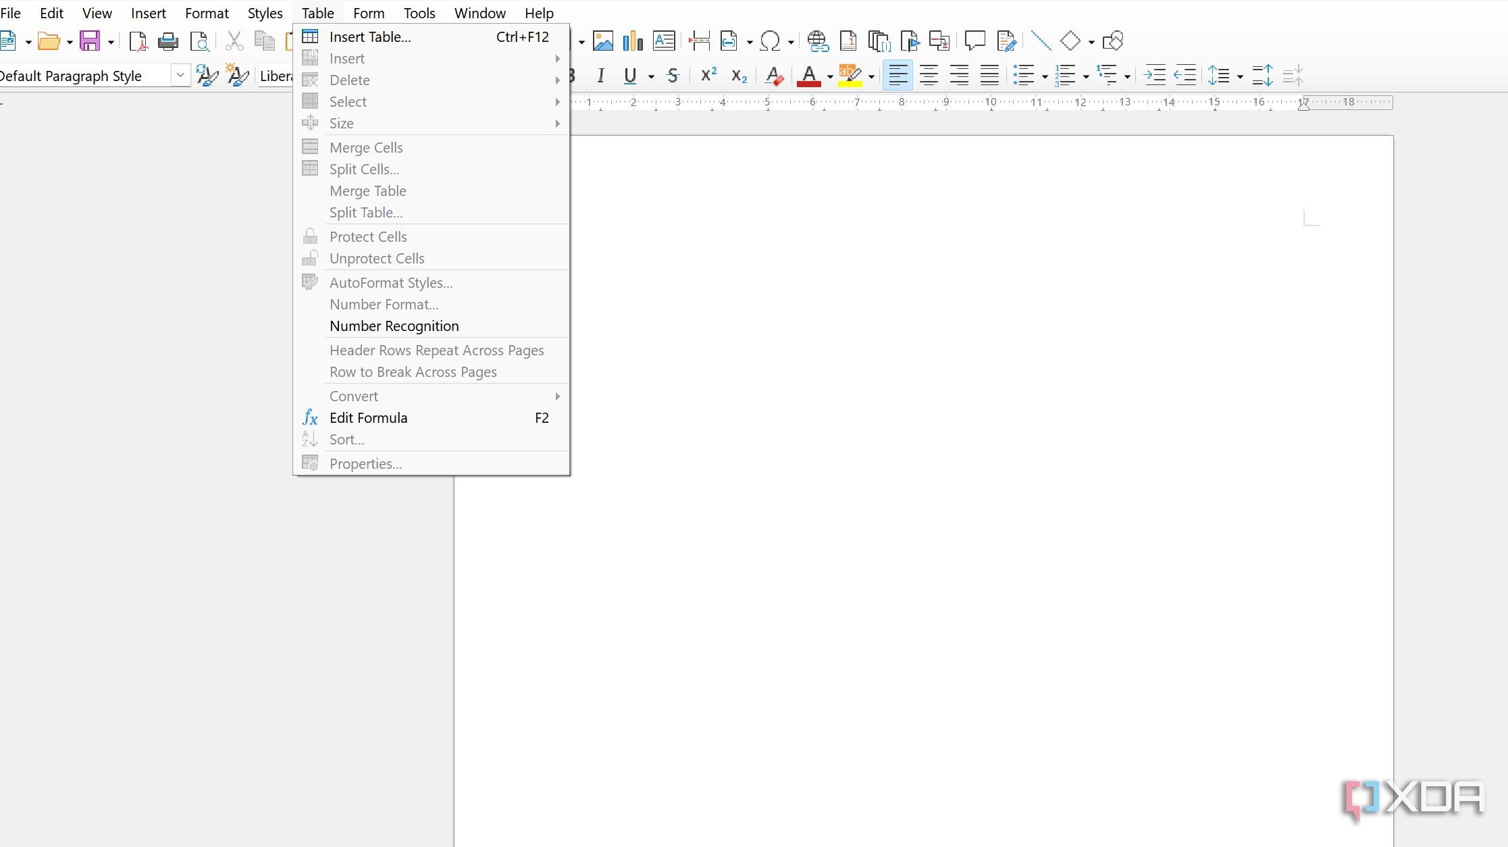Click the Save document icon
The image size is (1508, 847).
(90, 41)
